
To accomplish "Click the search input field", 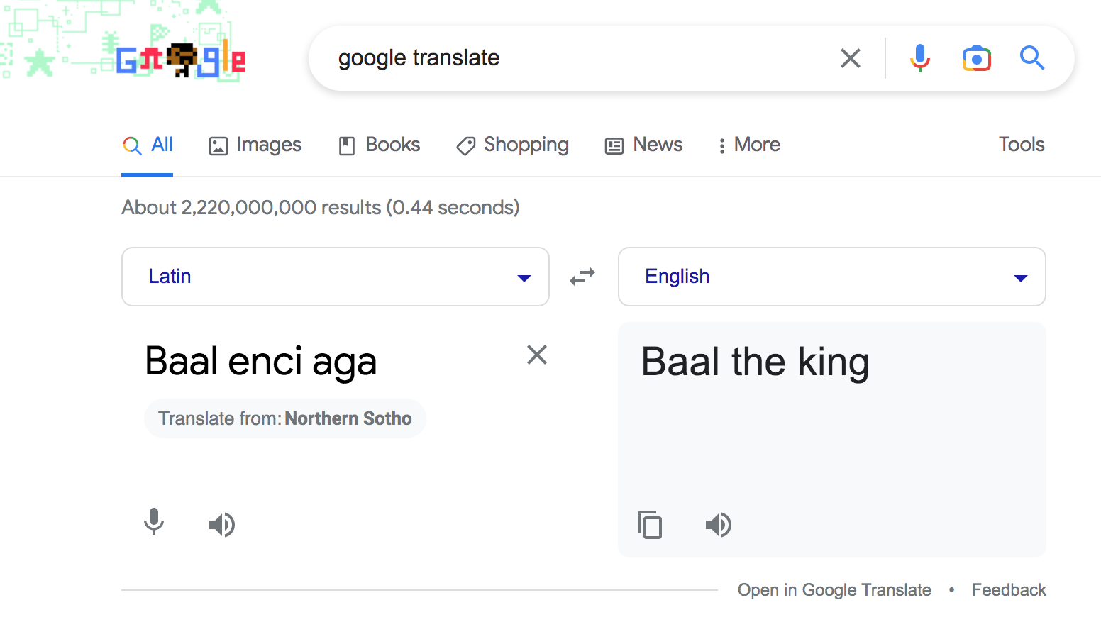I will (568, 58).
